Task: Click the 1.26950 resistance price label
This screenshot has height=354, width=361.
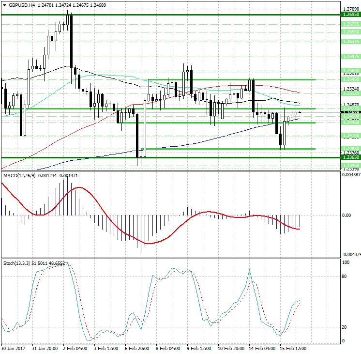Action: click(350, 15)
